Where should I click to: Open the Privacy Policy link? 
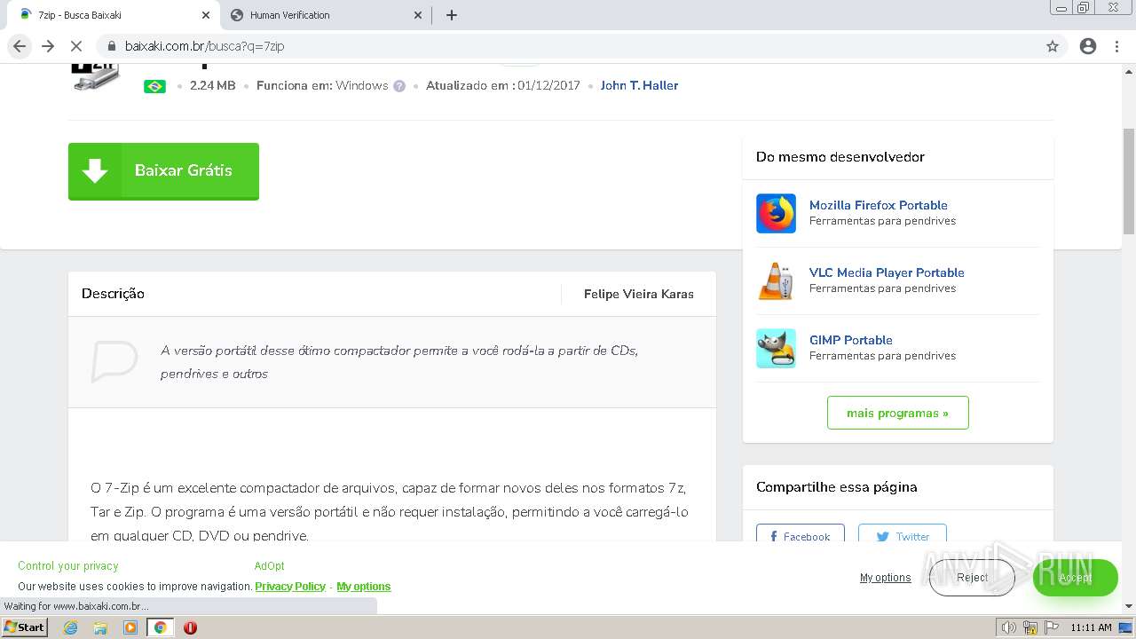point(290,587)
